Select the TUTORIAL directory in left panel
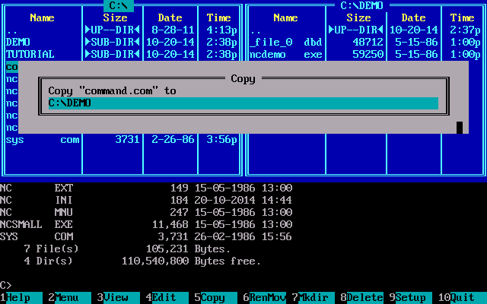 pos(30,54)
